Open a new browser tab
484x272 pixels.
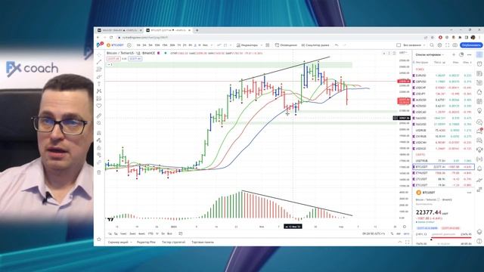197,30
